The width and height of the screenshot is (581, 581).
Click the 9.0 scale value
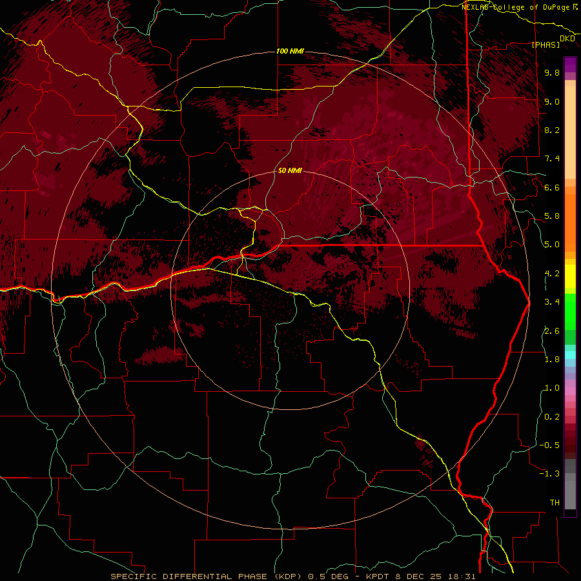tap(552, 101)
